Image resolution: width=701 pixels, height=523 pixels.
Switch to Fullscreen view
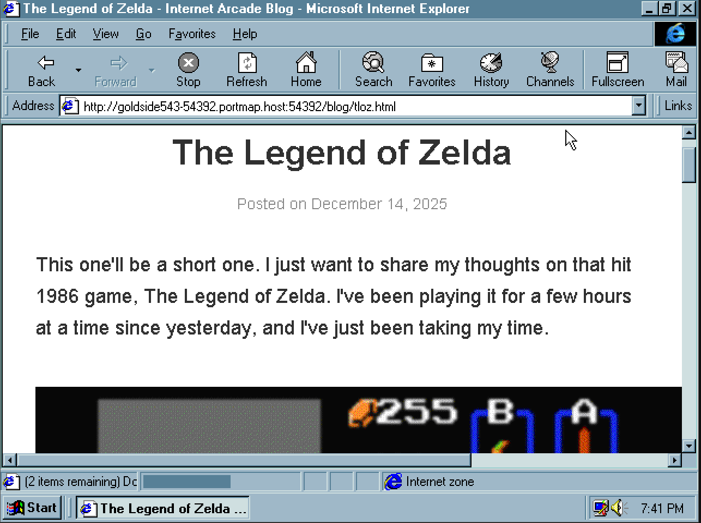618,70
